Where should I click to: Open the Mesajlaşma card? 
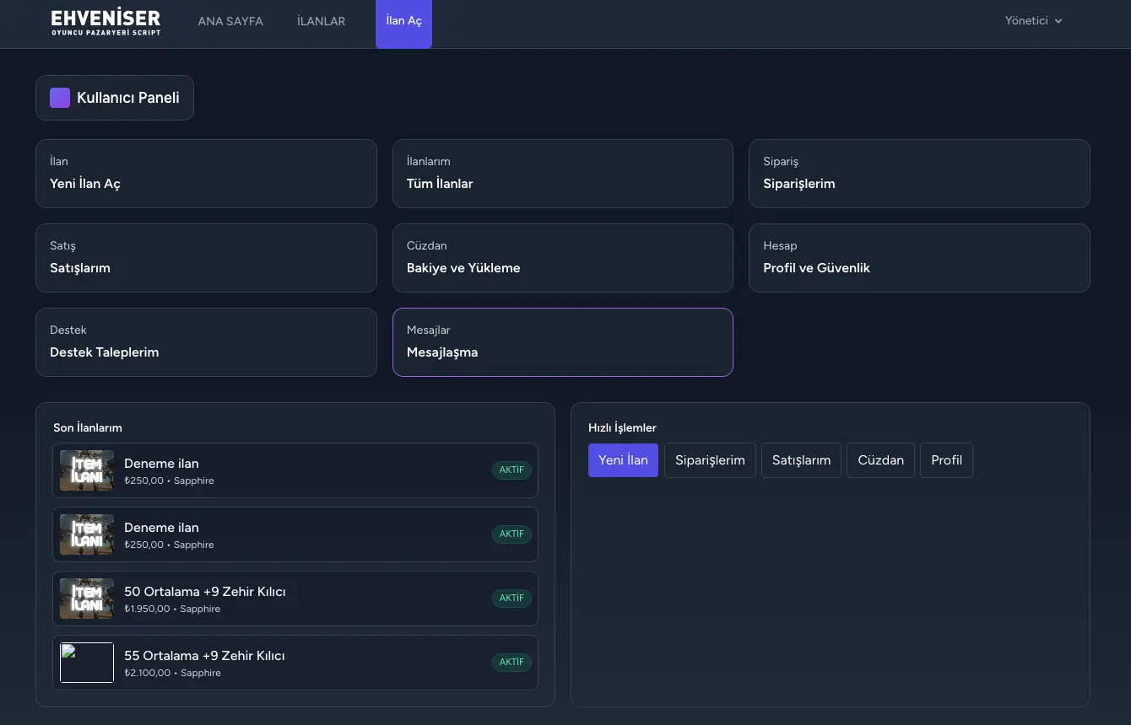(562, 342)
